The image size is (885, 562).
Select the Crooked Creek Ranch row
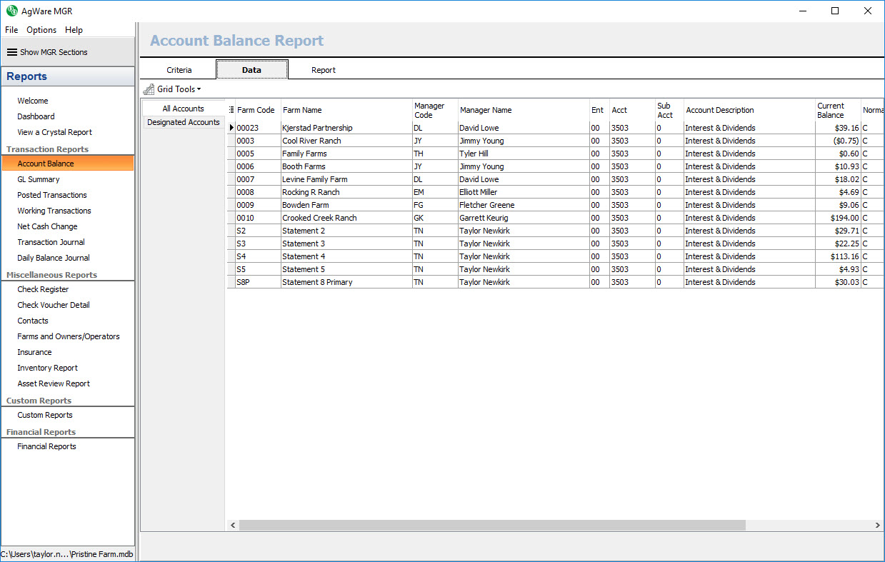tap(319, 218)
